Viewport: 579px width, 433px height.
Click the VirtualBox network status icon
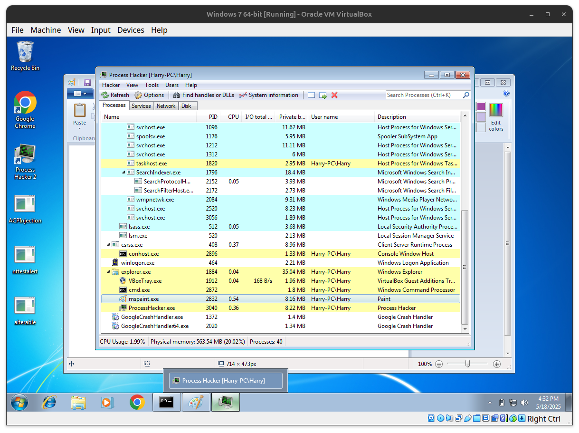[458, 418]
